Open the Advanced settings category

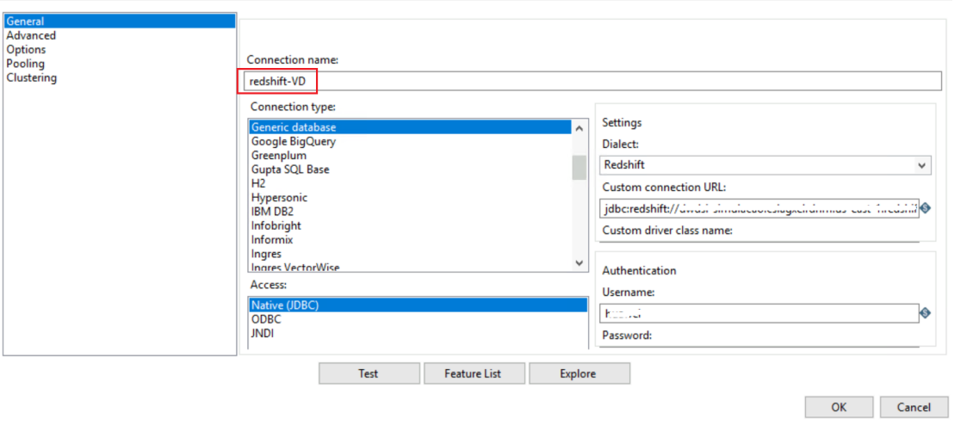120,36
